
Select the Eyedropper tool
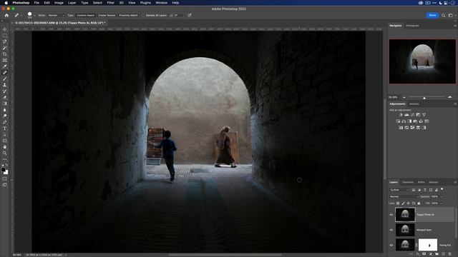(5, 66)
